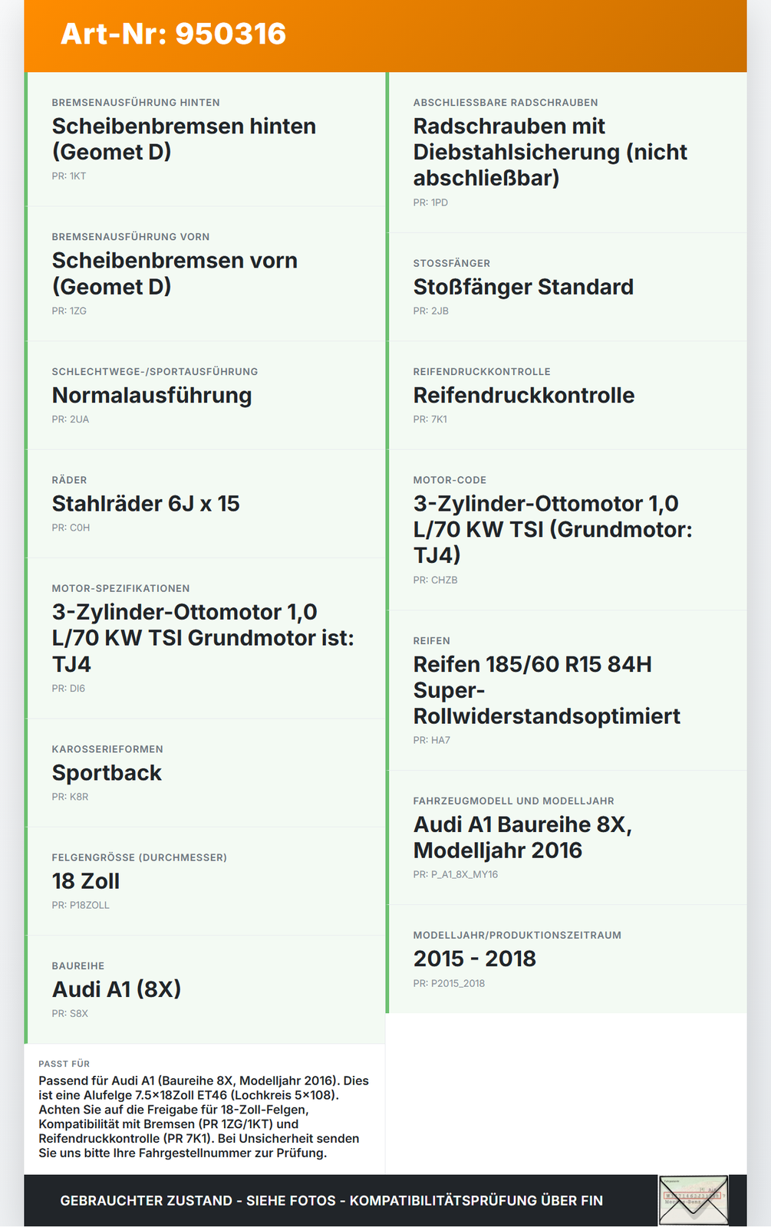Click the Stoßfänger Standard entry
The image size is (771, 1227).
(x=523, y=288)
